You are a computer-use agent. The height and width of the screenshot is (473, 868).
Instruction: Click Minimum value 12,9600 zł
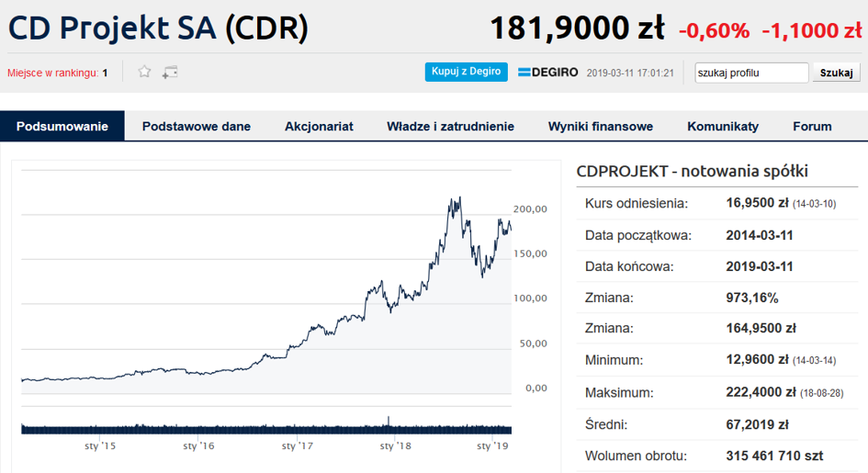[x=757, y=360]
